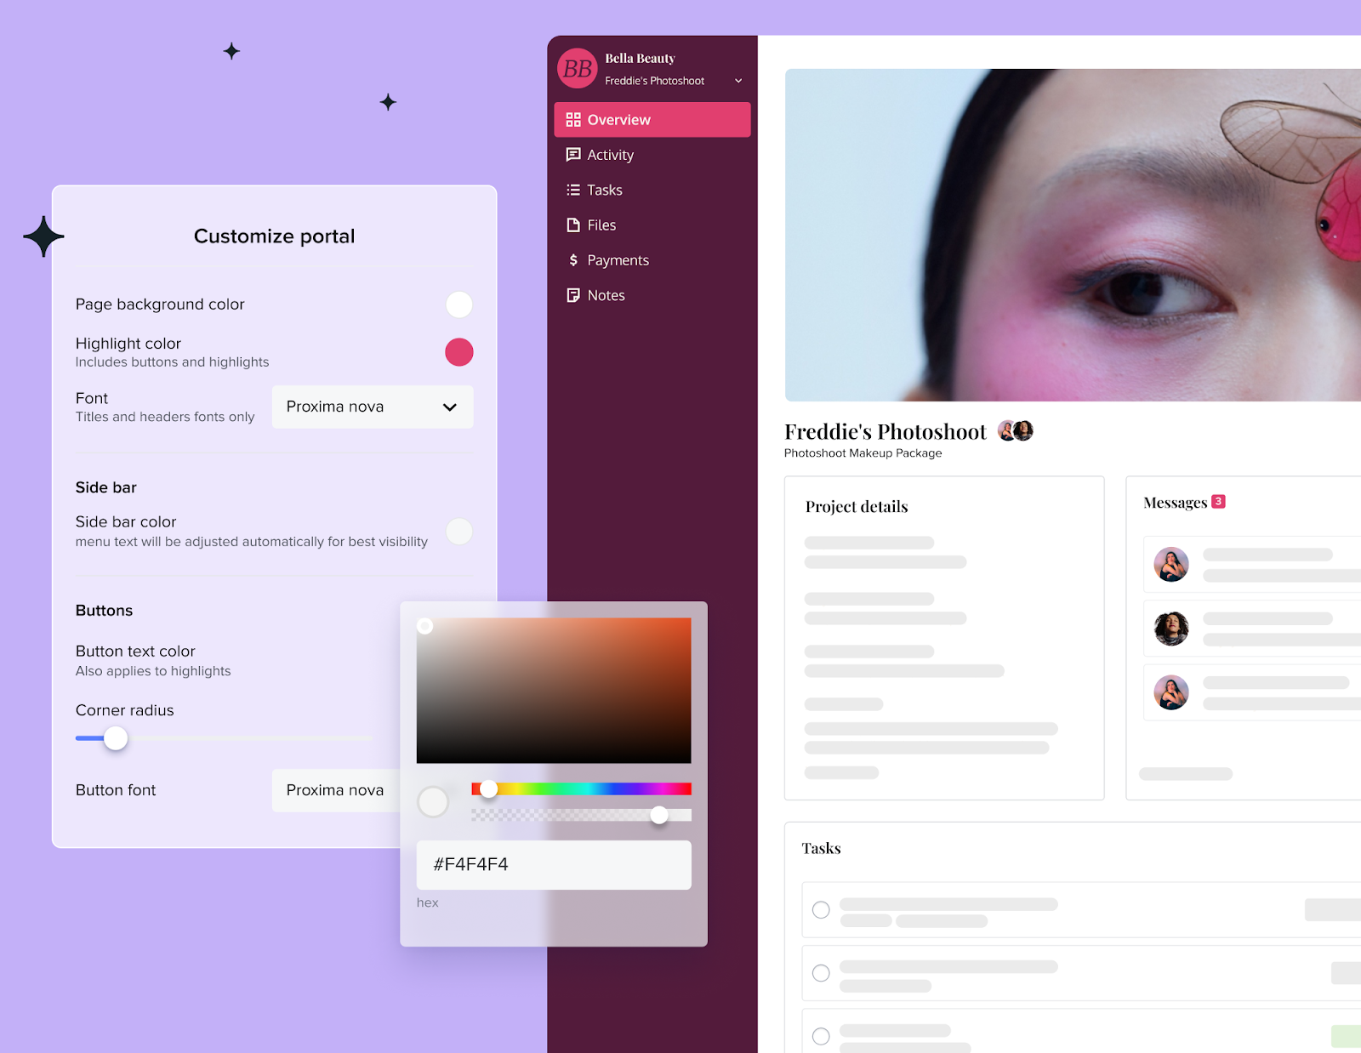The width and height of the screenshot is (1361, 1053).
Task: Click the saturation gradient picker area
Action: [554, 691]
